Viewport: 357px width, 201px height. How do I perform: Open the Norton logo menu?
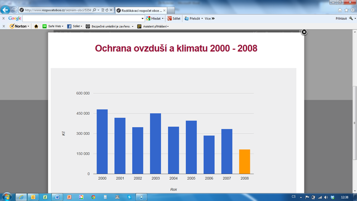[20, 26]
